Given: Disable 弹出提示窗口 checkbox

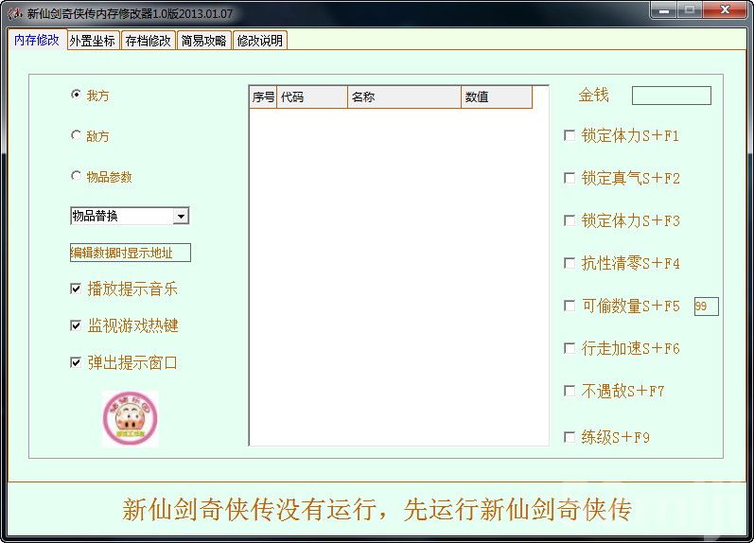Looking at the screenshot, I should (77, 362).
